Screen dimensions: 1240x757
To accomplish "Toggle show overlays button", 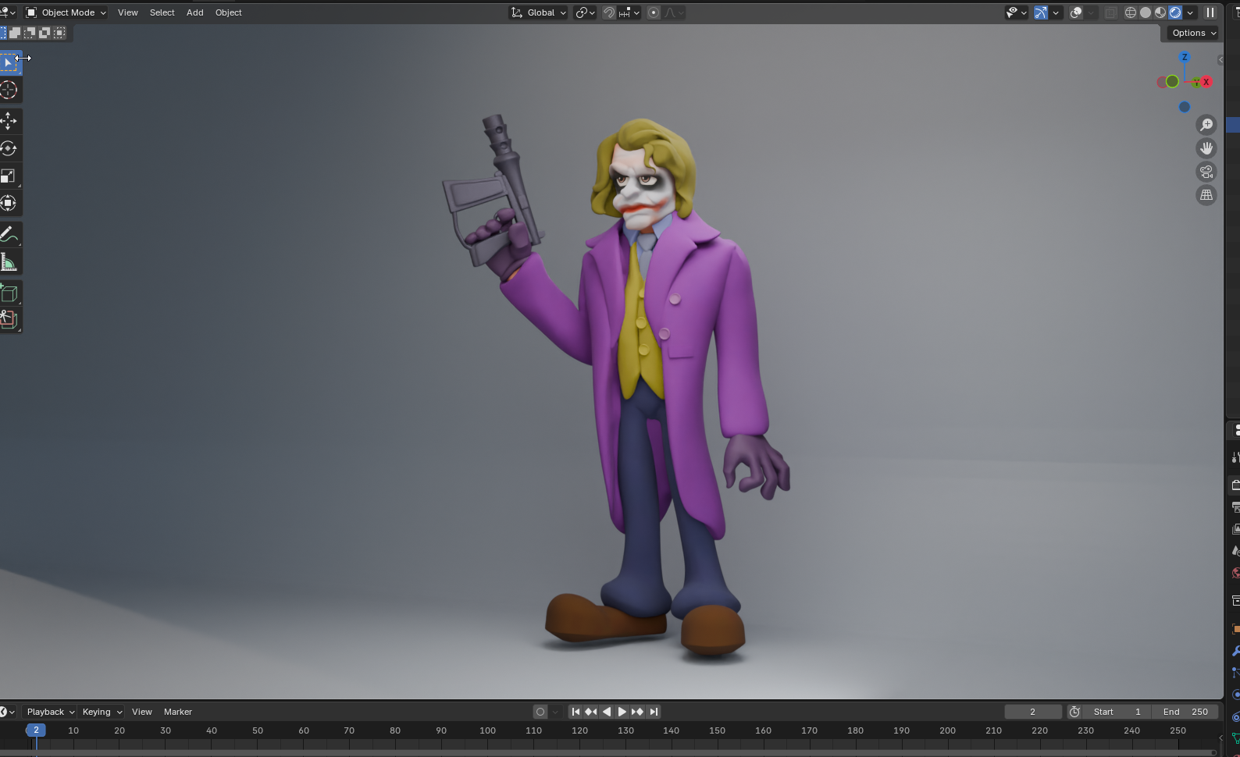I will coord(1076,12).
